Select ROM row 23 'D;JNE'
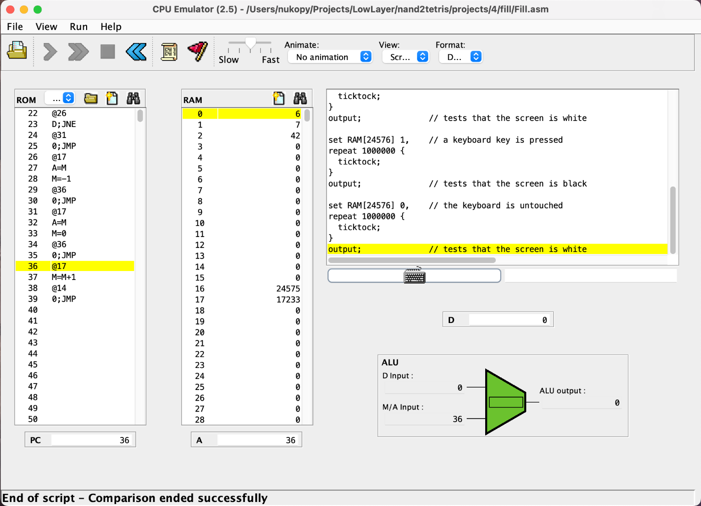 pos(75,124)
